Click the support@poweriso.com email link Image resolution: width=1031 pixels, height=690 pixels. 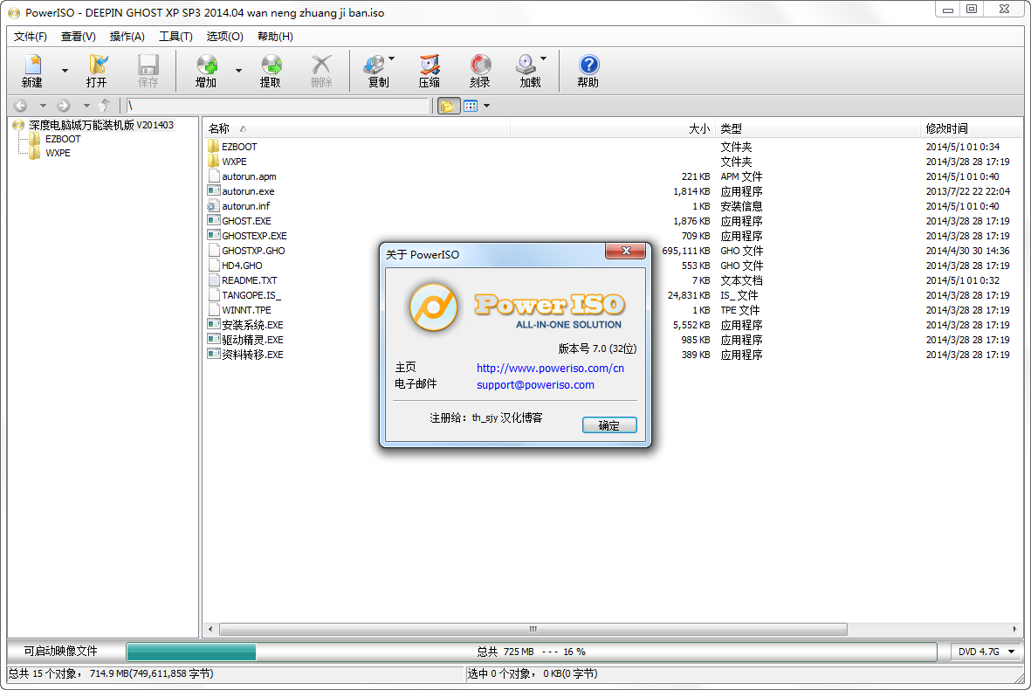(x=535, y=384)
